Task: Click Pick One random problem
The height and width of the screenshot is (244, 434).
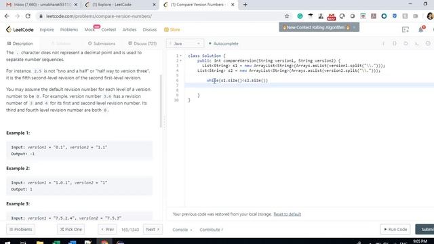Action: tap(71, 229)
